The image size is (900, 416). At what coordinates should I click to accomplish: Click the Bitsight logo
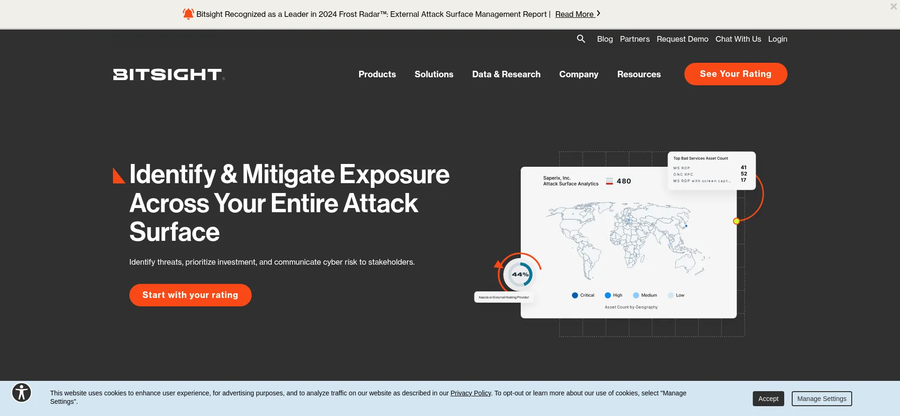[169, 74]
